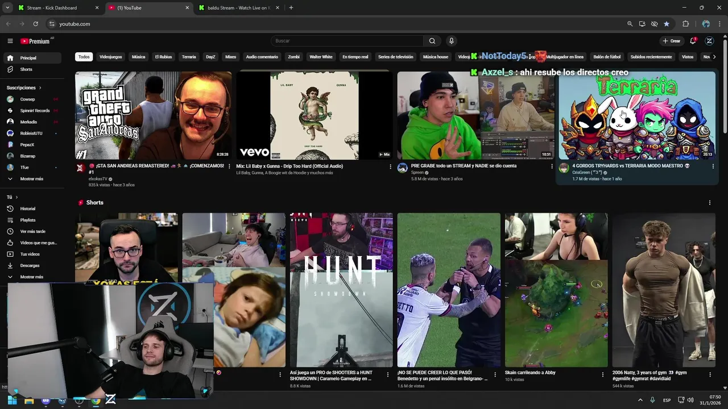Select the El Rubius filter chip
The image size is (728, 409).
(163, 57)
